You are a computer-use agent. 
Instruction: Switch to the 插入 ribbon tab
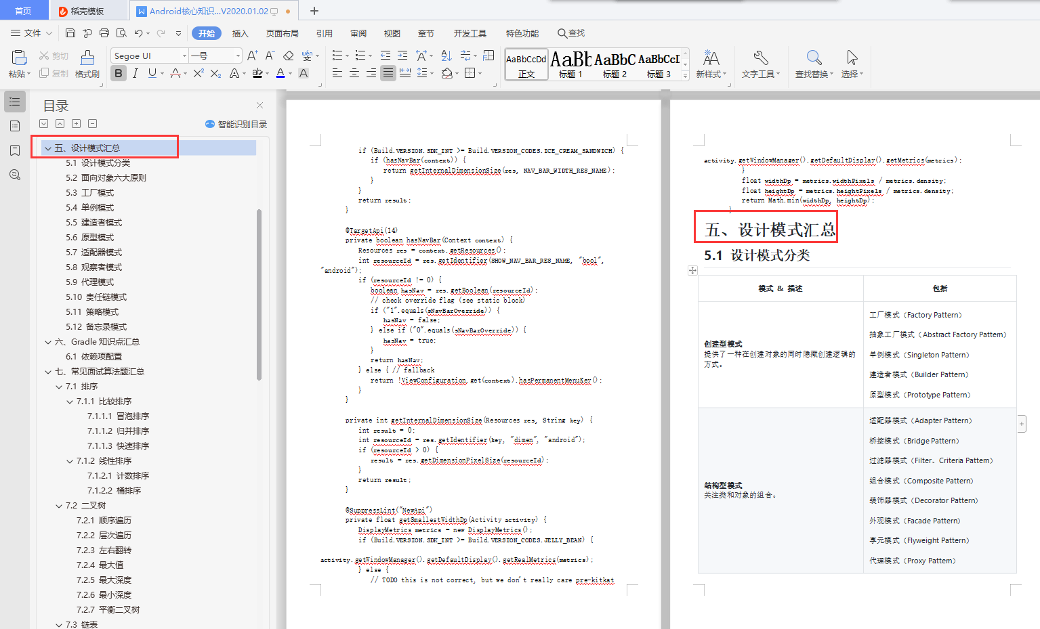tap(240, 33)
